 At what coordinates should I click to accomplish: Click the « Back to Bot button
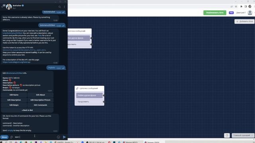[x=27, y=110]
